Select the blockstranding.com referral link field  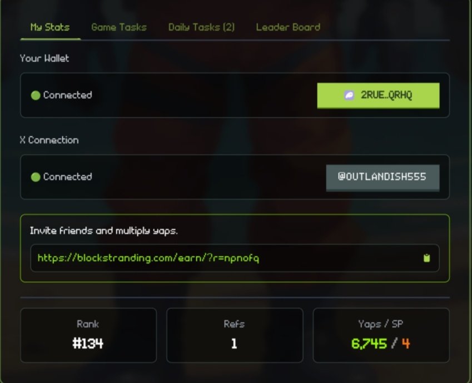tap(235, 258)
